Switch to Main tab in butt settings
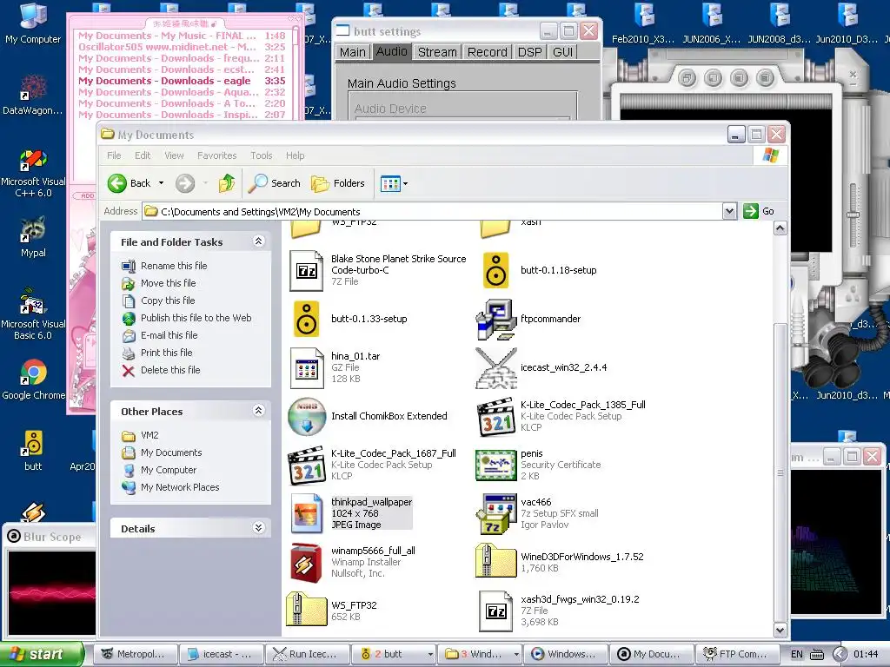Image resolution: width=890 pixels, height=667 pixels. [353, 52]
